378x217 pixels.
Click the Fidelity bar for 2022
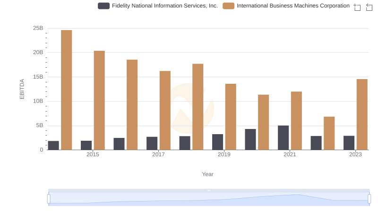point(316,143)
